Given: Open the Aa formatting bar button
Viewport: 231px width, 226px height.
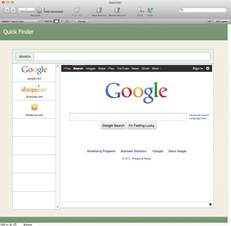Looking at the screenshot, I should click(209, 21).
